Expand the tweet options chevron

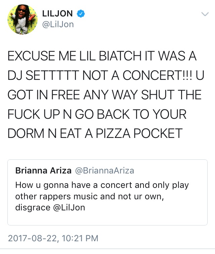pyautogui.click(x=204, y=14)
